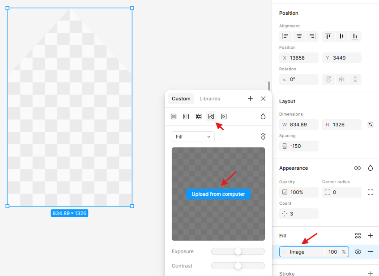Open the Fill scale mode dropdown
This screenshot has height=276, width=379.
click(x=193, y=137)
